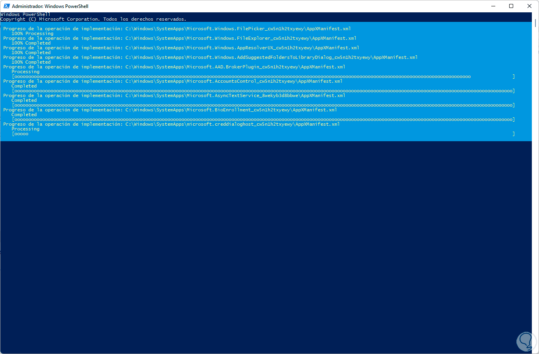Click the AddSuggestedFoldersToLibraryDialog manifest path line
The width and height of the screenshot is (539, 354).
click(x=210, y=57)
